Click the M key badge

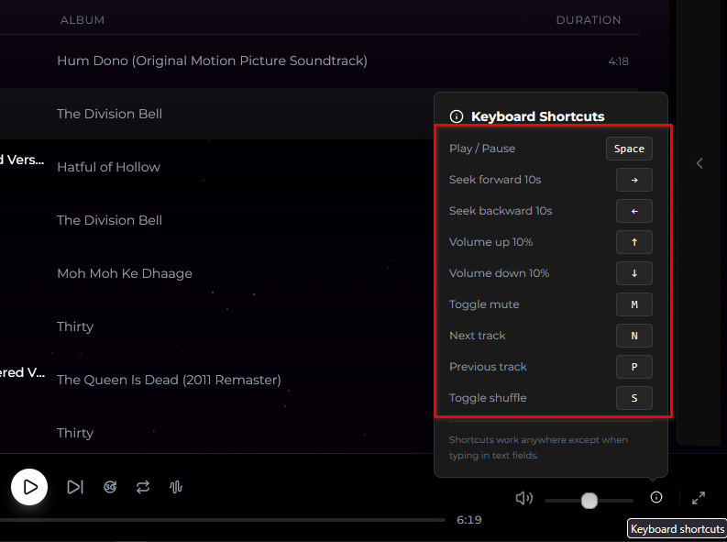[634, 304]
